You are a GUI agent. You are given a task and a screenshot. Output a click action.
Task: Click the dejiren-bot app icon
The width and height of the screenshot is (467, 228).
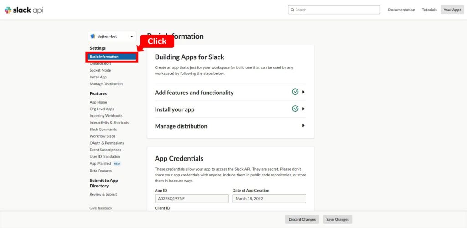93,36
